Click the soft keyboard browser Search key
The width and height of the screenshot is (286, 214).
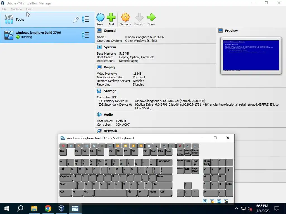click(110, 146)
